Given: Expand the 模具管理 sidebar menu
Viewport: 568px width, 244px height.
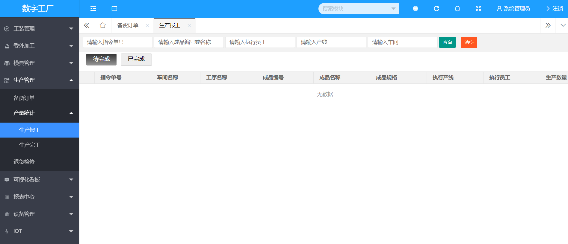Looking at the screenshot, I should (40, 63).
